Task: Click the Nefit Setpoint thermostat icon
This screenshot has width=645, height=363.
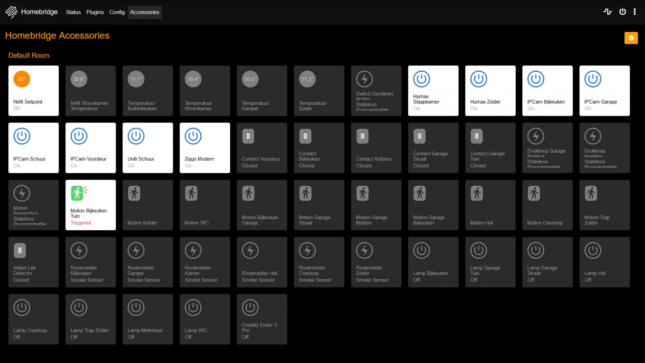Action: click(x=21, y=79)
